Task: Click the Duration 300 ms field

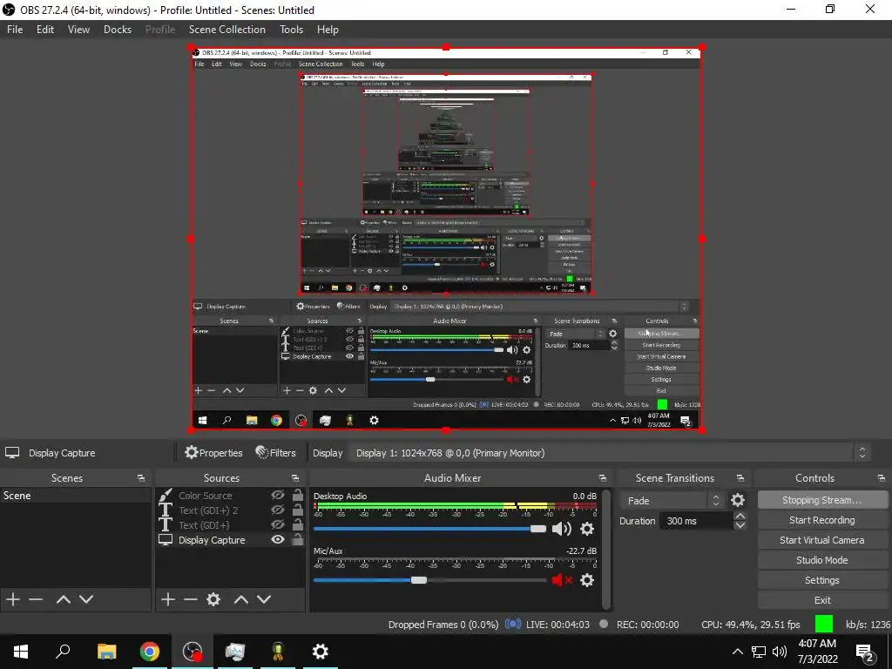Action: (x=696, y=521)
